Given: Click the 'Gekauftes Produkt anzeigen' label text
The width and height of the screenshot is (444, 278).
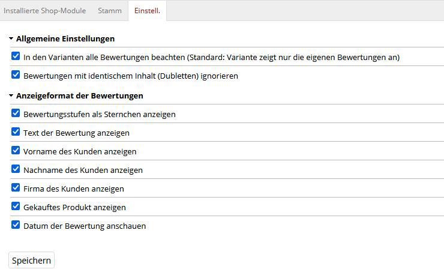Looking at the screenshot, I should [x=74, y=207].
